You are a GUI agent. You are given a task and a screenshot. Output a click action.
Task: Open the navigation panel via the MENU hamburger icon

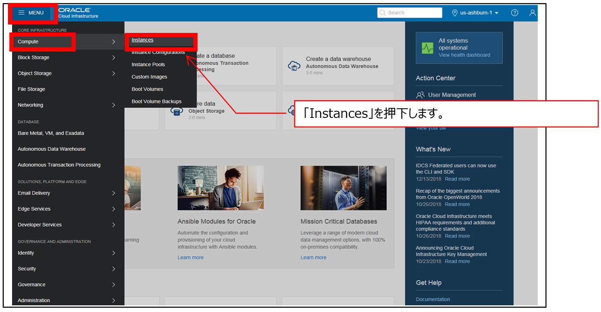click(x=22, y=12)
